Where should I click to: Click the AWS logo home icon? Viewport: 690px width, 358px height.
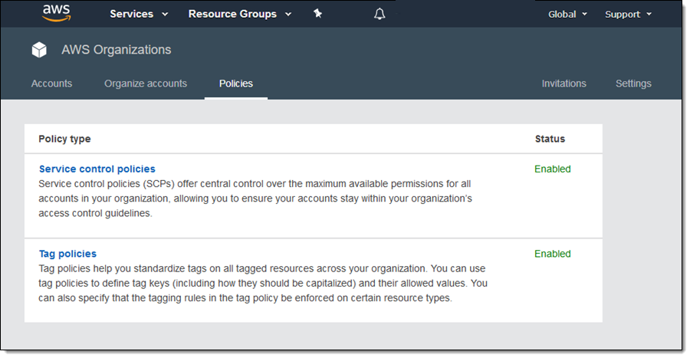(x=56, y=13)
